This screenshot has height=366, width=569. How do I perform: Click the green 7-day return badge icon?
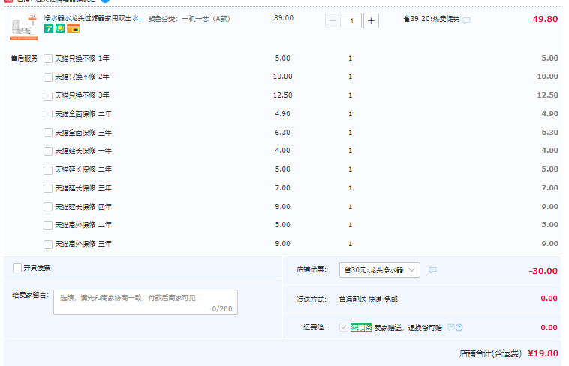click(49, 28)
